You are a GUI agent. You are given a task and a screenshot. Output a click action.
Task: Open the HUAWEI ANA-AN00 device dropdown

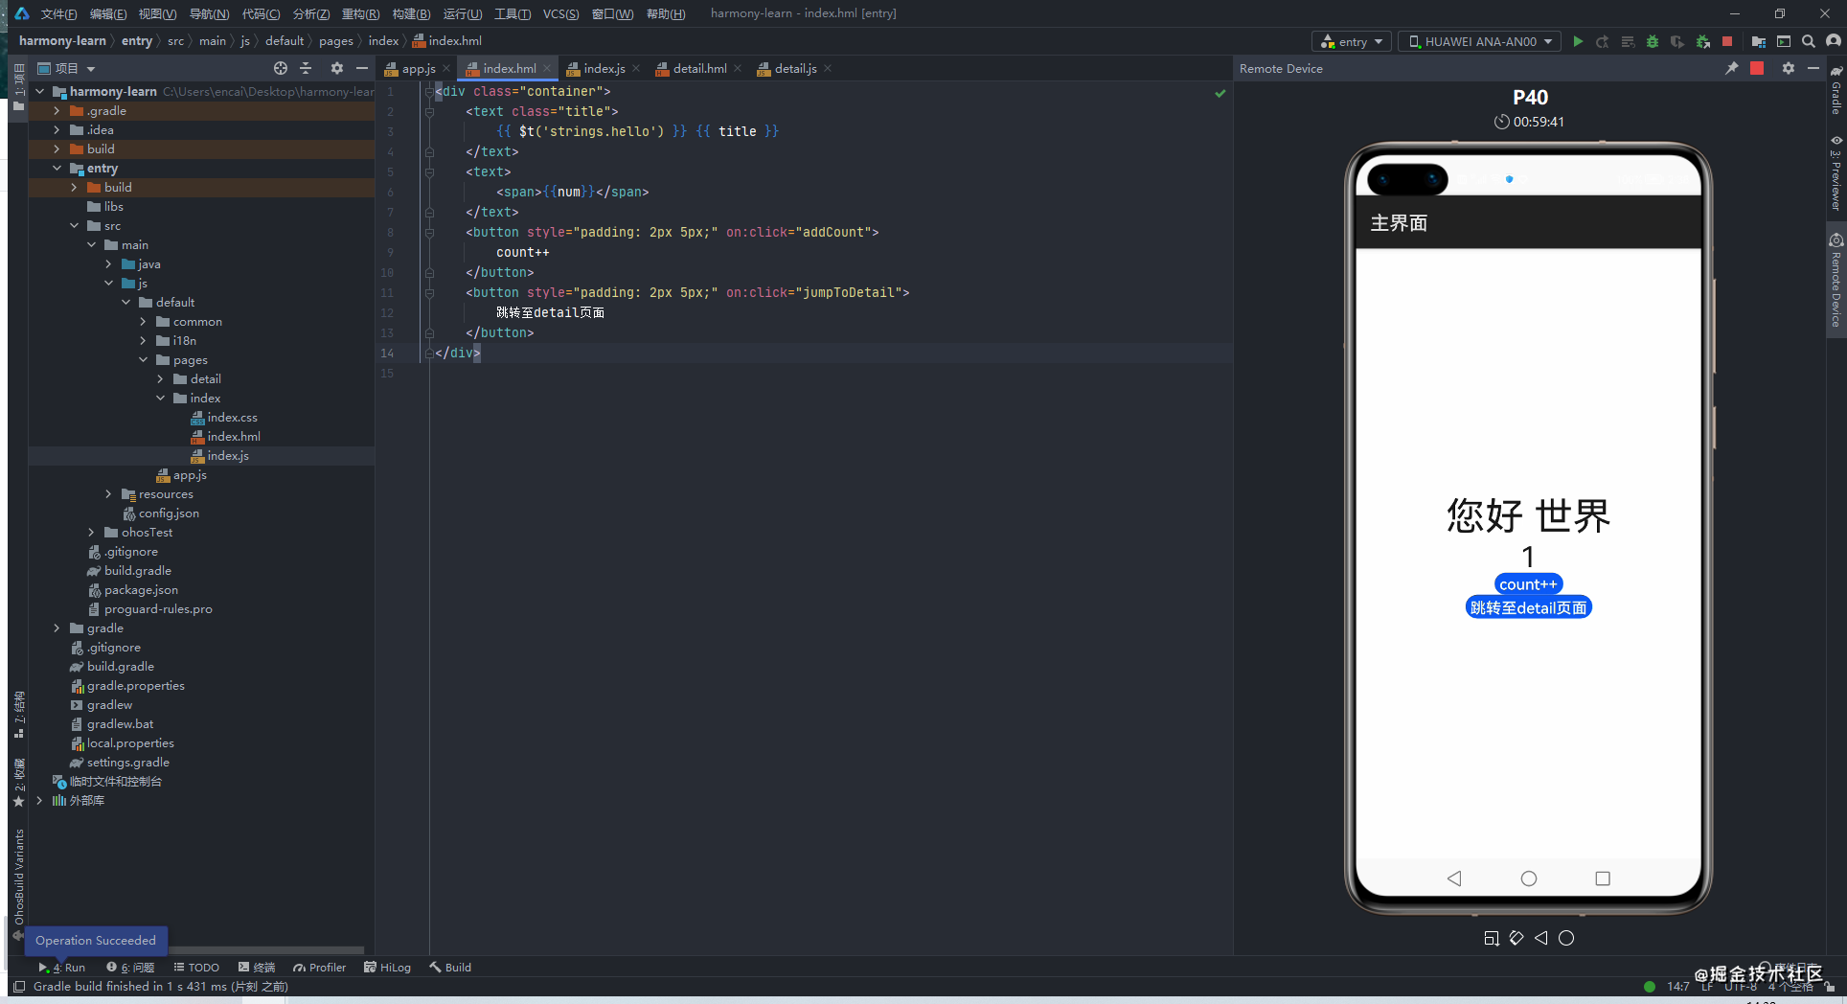point(1479,41)
